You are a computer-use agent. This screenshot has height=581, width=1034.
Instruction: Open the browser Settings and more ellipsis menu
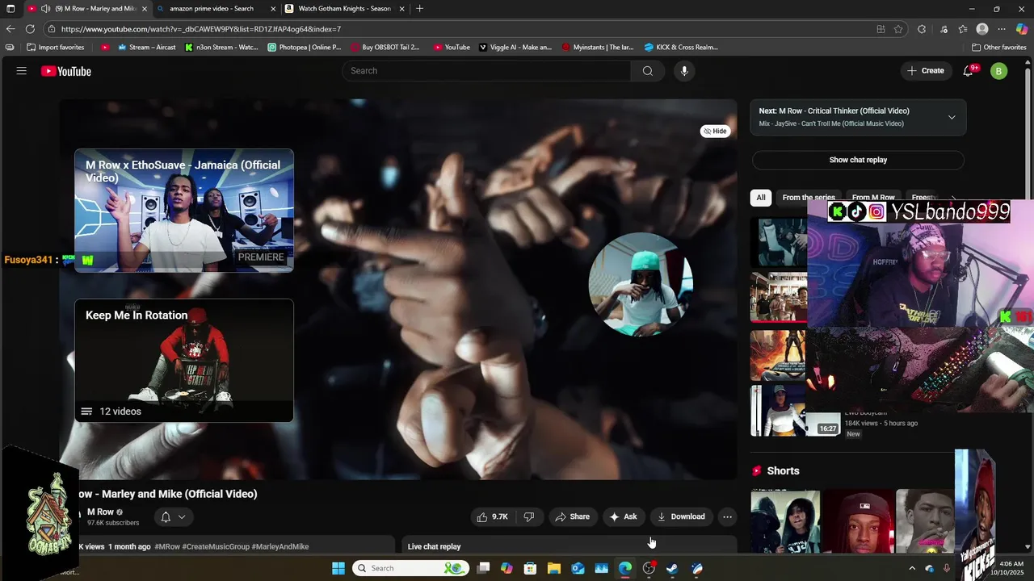1002,29
